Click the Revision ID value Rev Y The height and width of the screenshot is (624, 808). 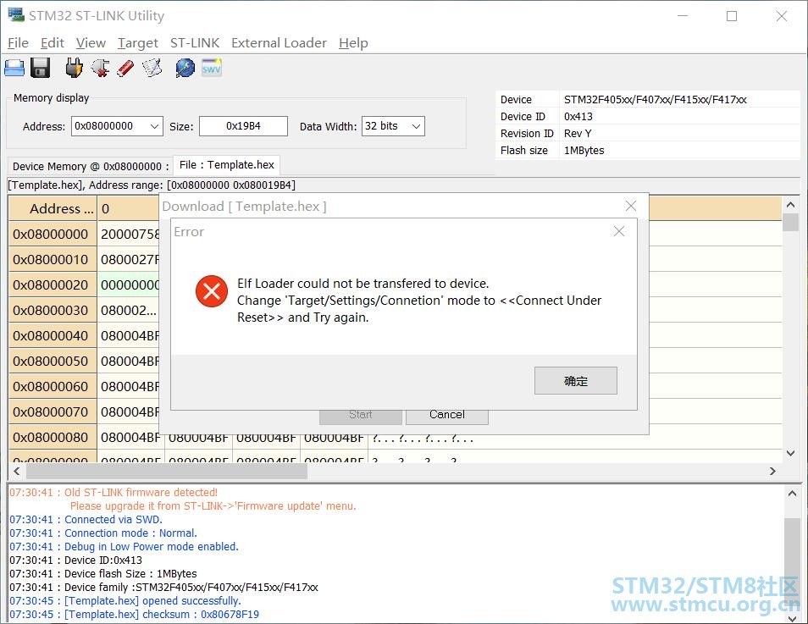click(x=577, y=134)
